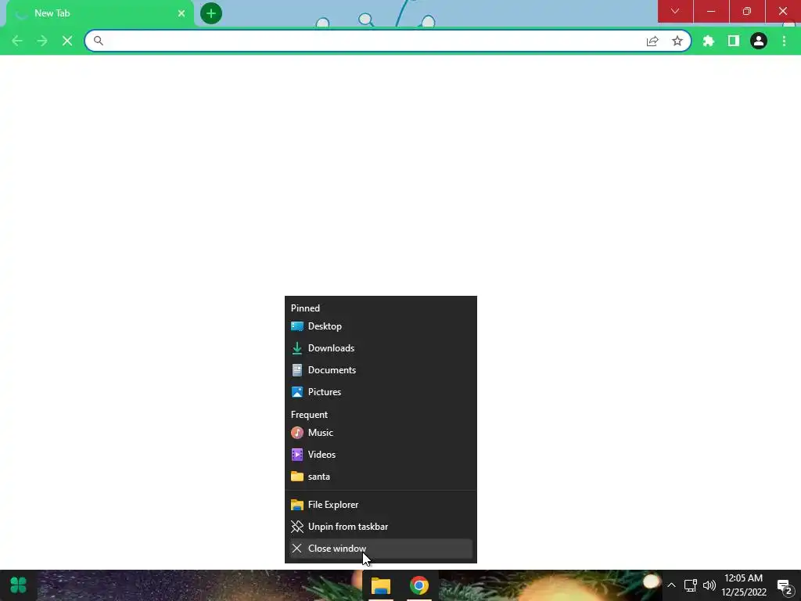The width and height of the screenshot is (801, 601).
Task: Select the New Tab browser tab
Action: tap(99, 13)
